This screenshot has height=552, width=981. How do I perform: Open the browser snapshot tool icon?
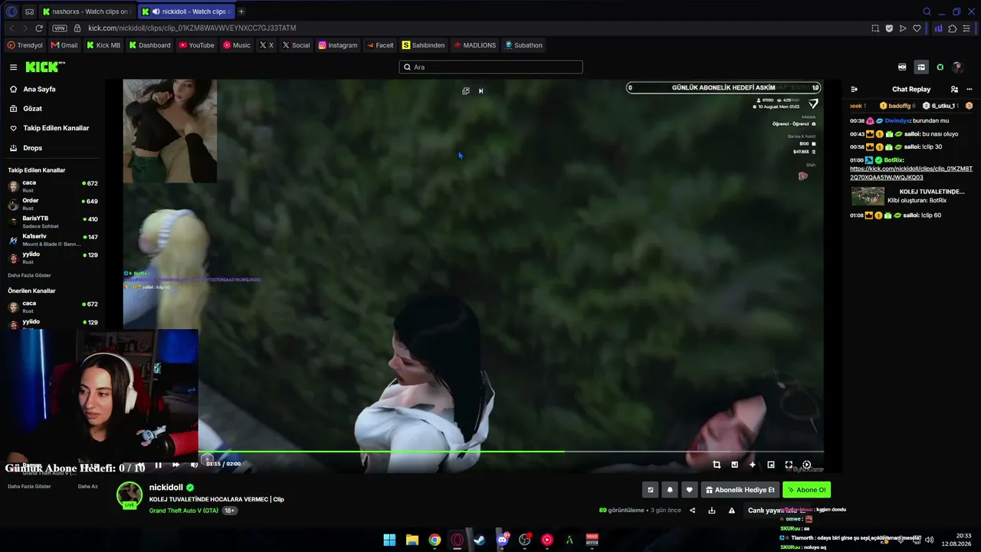click(875, 28)
